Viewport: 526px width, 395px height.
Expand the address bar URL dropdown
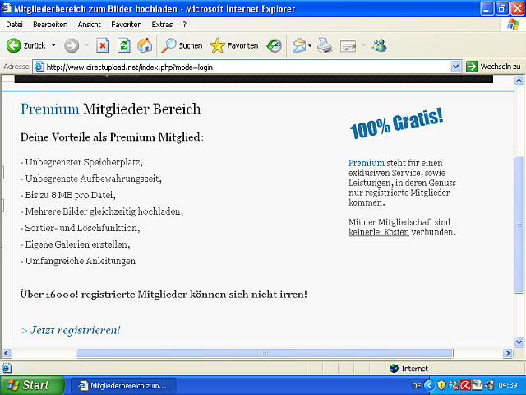pyautogui.click(x=456, y=67)
